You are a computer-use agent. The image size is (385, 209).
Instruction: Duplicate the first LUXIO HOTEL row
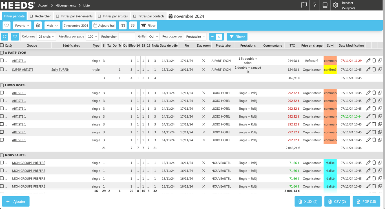click(380, 93)
